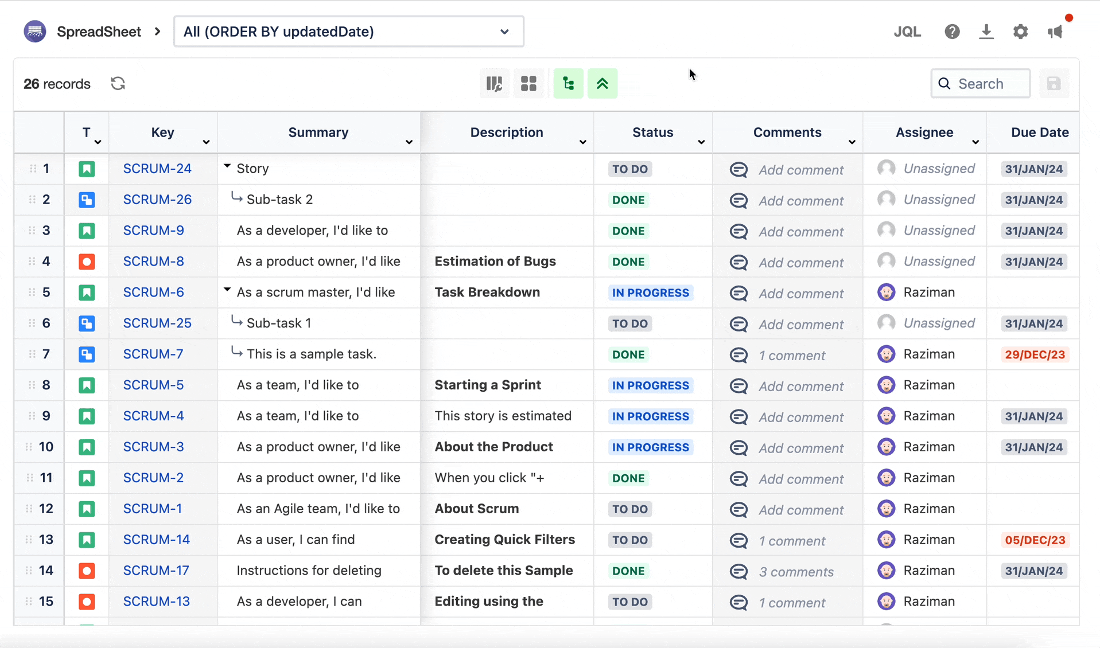Click the announcements megaphone icon
Image resolution: width=1100 pixels, height=648 pixels.
[1055, 32]
